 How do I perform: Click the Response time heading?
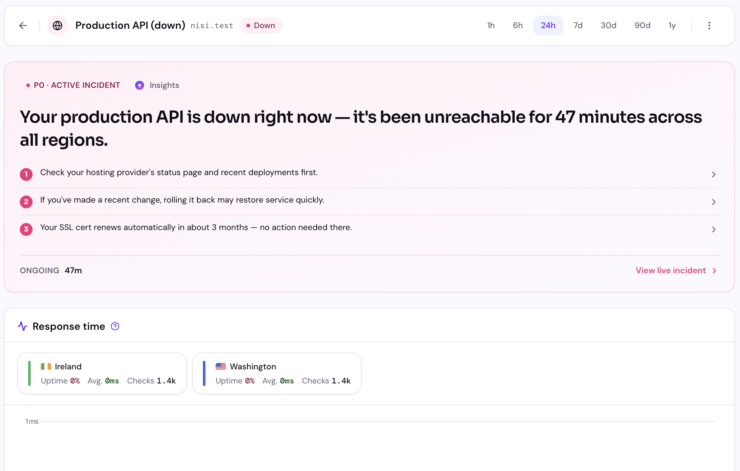tap(69, 326)
